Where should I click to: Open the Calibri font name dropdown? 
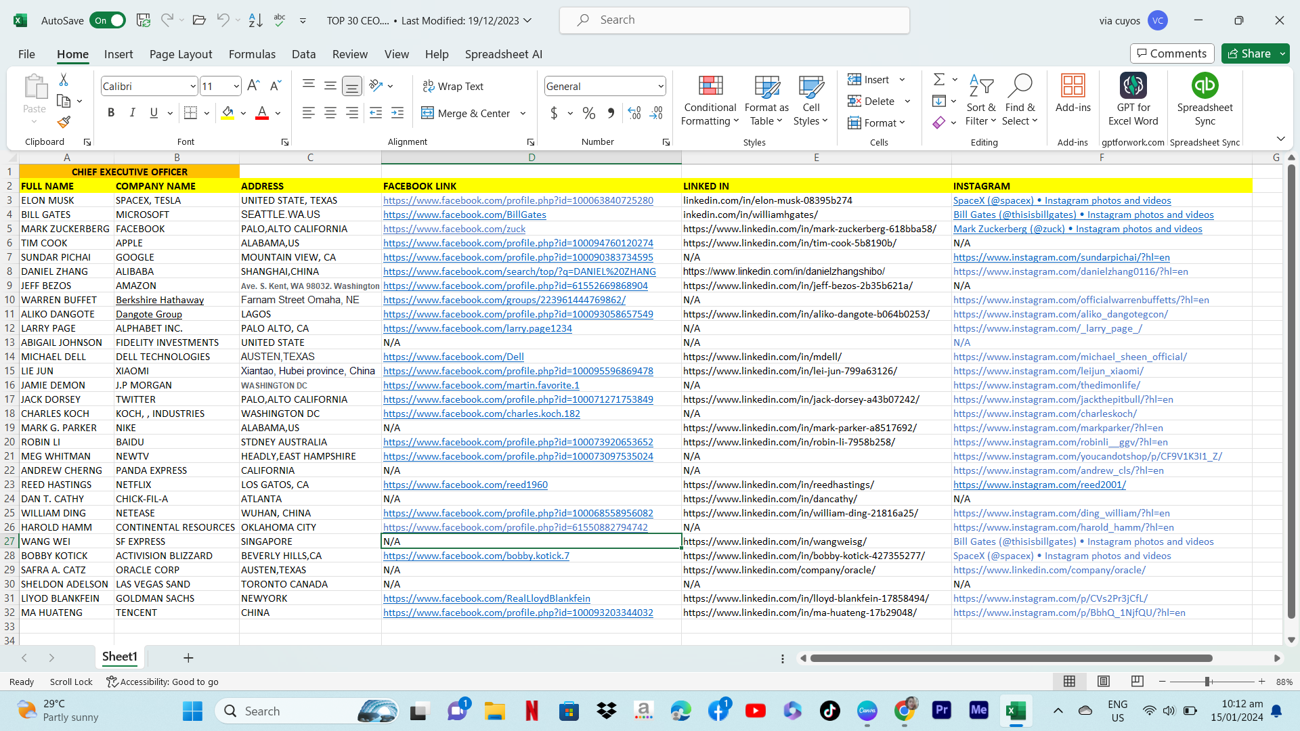pos(193,86)
